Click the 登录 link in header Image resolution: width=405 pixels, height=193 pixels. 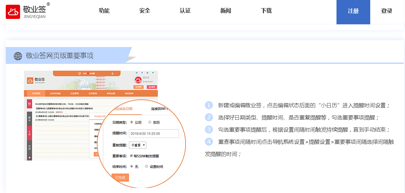coord(387,11)
